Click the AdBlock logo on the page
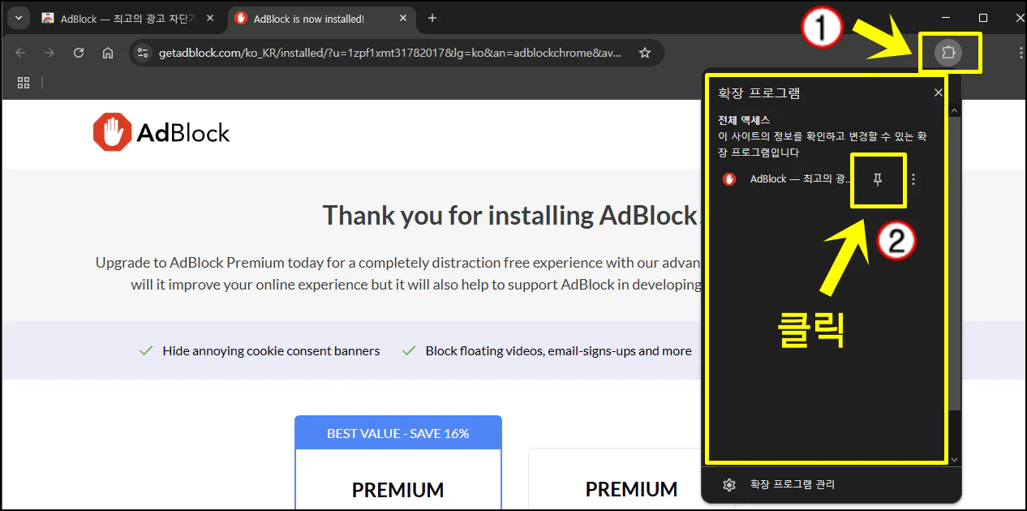Image resolution: width=1027 pixels, height=511 pixels. [x=161, y=133]
